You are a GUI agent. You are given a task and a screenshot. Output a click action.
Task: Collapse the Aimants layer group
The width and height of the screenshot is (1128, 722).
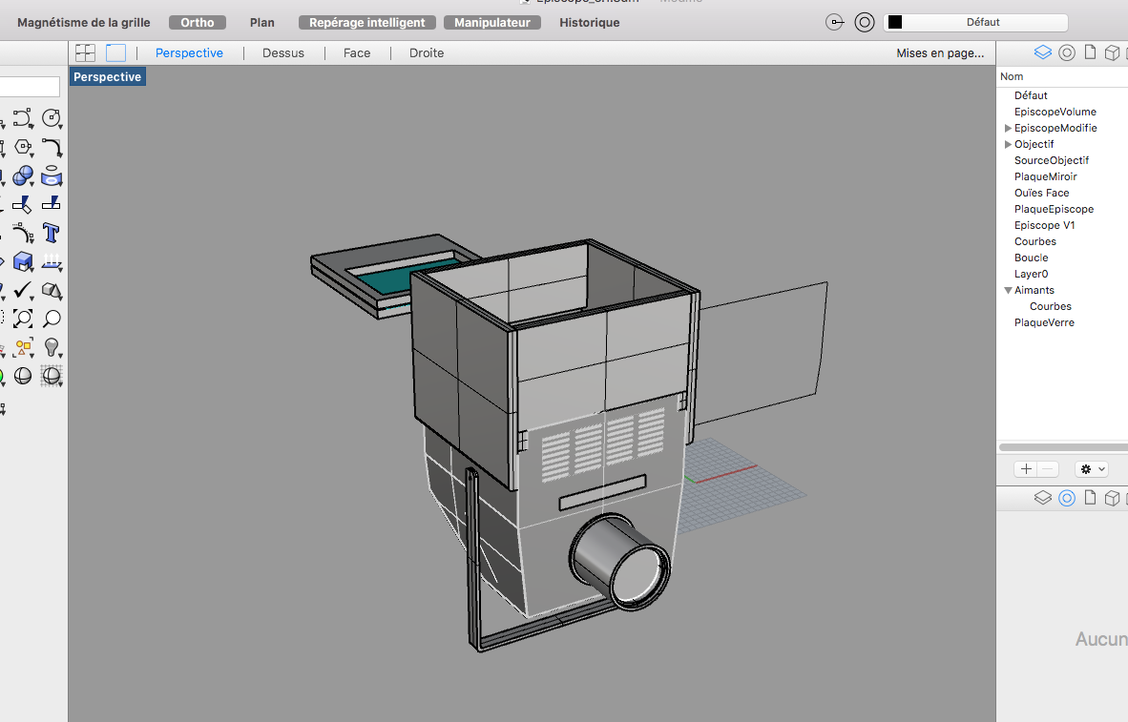pos(1008,290)
